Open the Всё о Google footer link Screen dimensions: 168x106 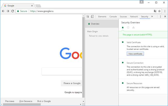click(x=44, y=101)
